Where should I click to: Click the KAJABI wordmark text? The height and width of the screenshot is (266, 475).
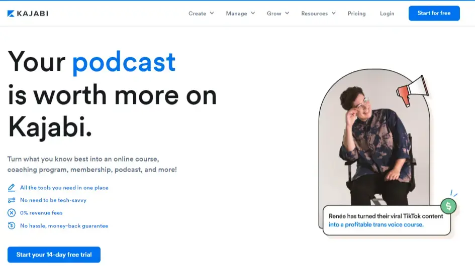(33, 14)
